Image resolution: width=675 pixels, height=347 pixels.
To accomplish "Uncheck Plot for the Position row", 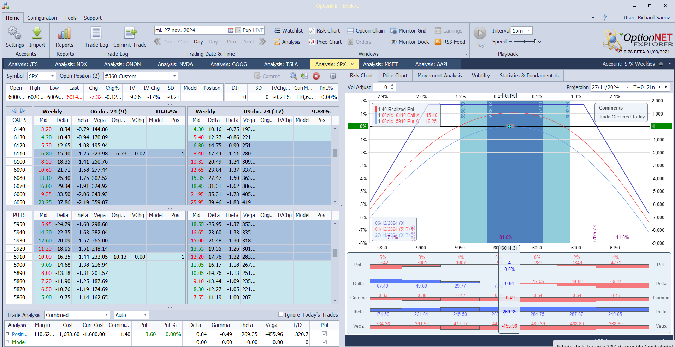I will [325, 334].
